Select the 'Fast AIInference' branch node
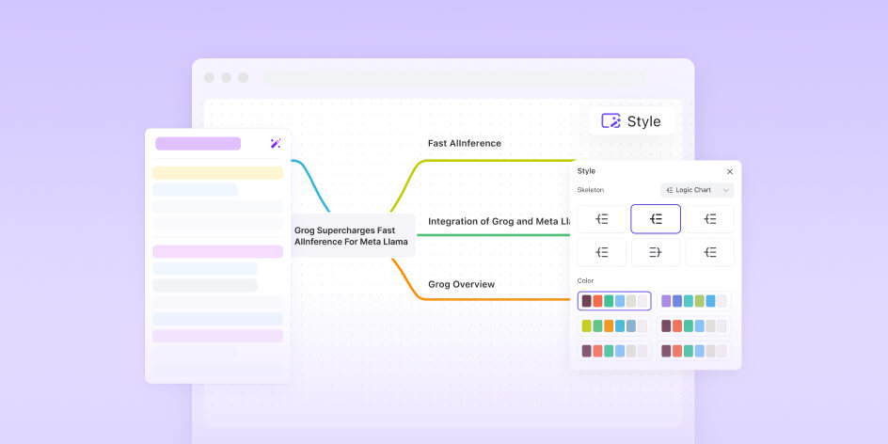The height and width of the screenshot is (444, 888). click(x=465, y=143)
